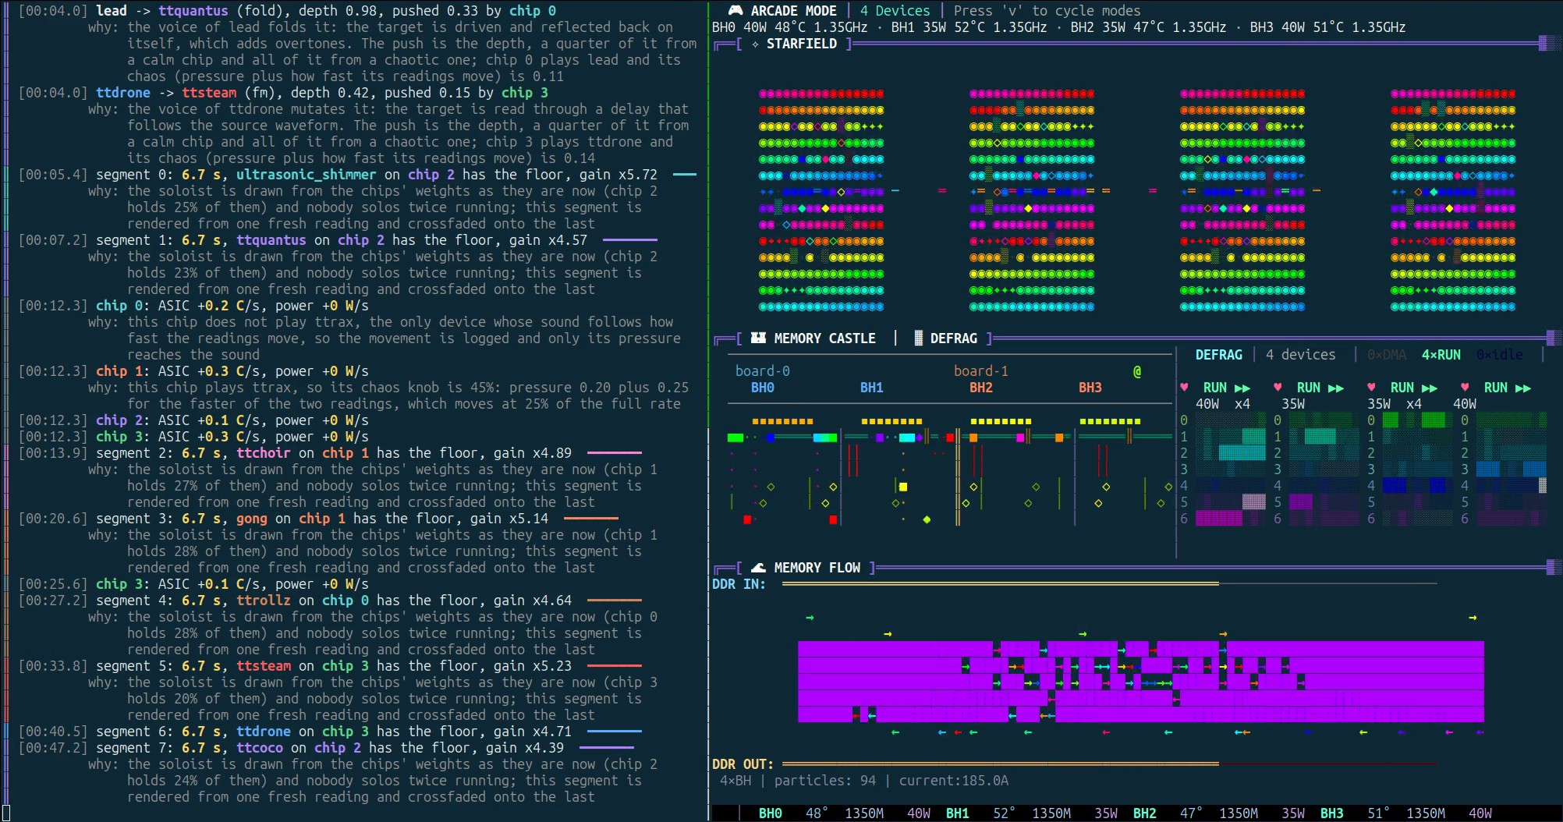Click the heart icon of the fourth DEFRAG device
Screen dimensions: 1563x822
(1465, 388)
